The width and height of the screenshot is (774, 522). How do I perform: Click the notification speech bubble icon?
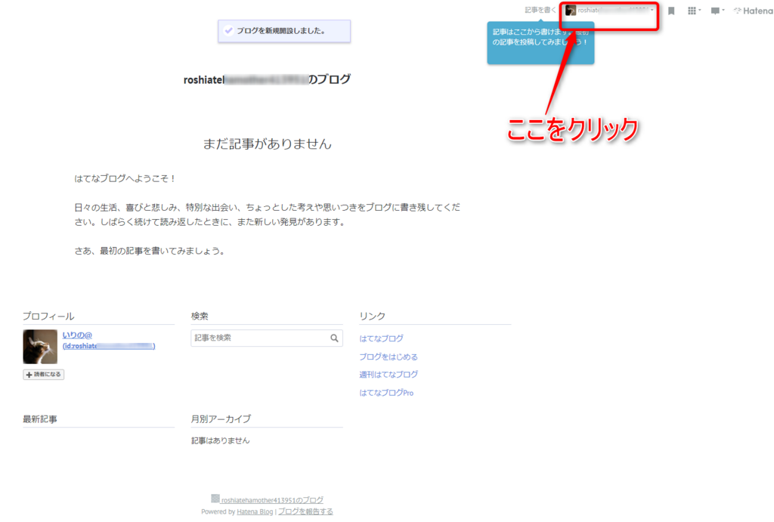coord(715,11)
